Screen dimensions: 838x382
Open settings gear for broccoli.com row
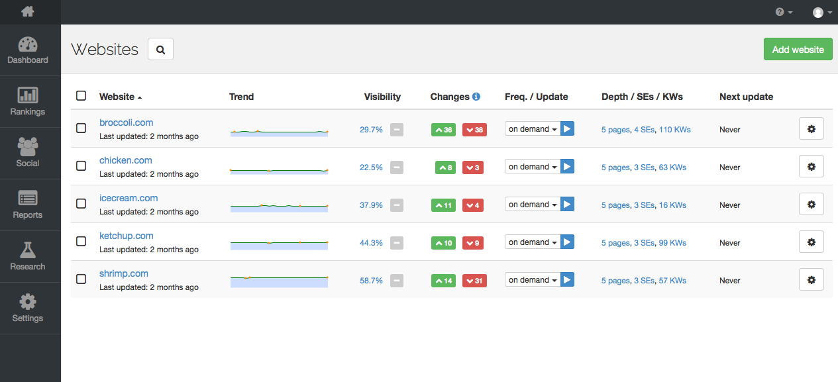pyautogui.click(x=812, y=129)
